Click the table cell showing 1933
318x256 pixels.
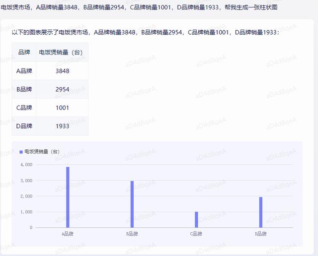pyautogui.click(x=62, y=126)
